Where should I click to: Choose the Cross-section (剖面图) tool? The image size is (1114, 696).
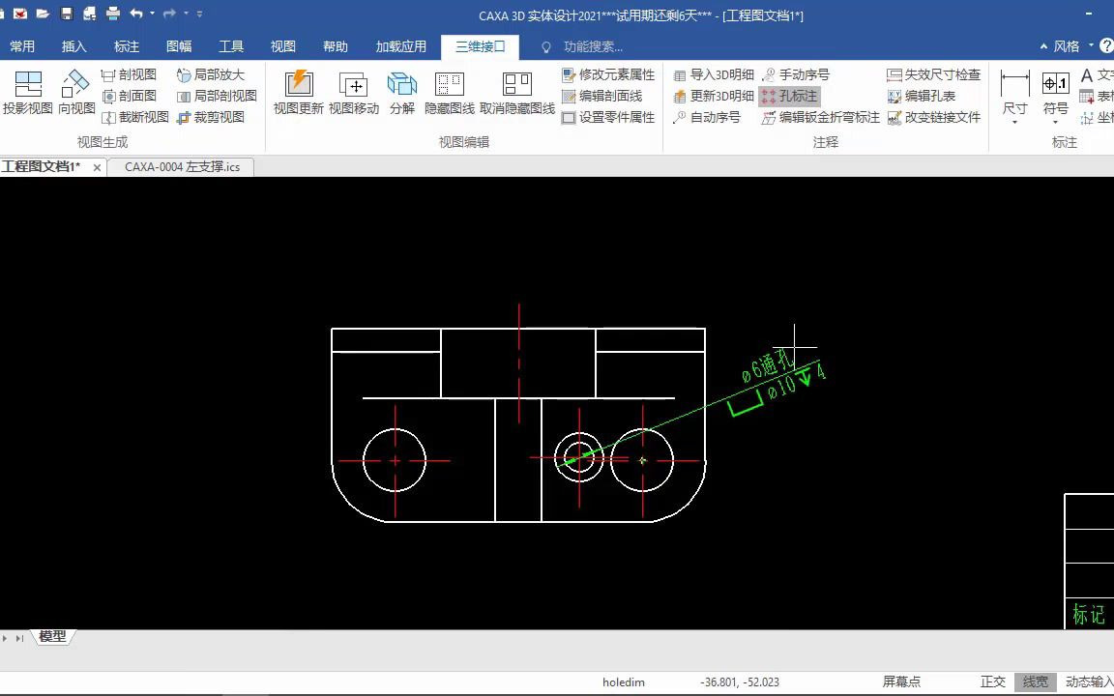coord(129,96)
